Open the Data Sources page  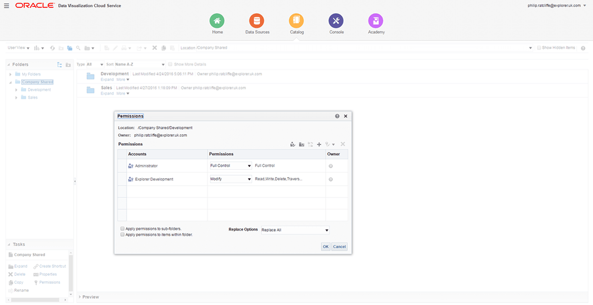257,21
